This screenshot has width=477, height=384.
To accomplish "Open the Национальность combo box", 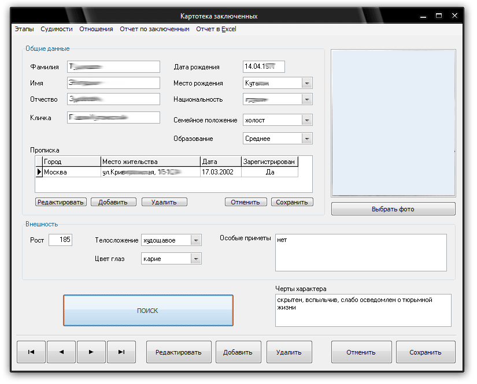I will point(307,99).
